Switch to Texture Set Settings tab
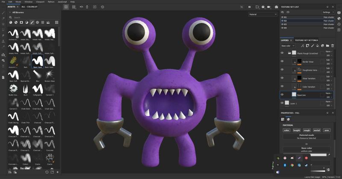Viewport: 342px width, 179px height. tap(306, 40)
